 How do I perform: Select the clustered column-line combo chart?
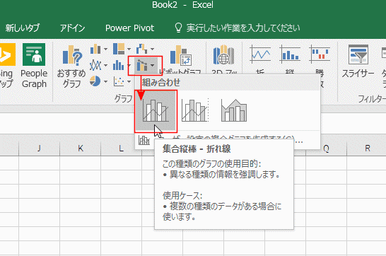coord(156,111)
